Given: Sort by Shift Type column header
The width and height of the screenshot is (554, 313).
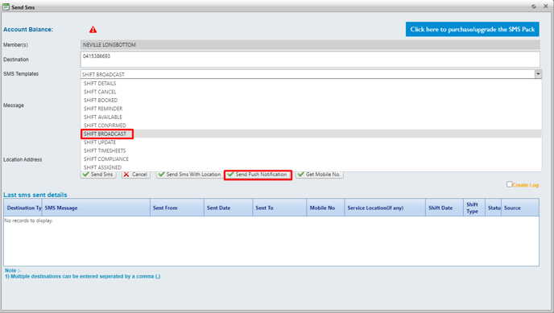Looking at the screenshot, I should pos(473,208).
